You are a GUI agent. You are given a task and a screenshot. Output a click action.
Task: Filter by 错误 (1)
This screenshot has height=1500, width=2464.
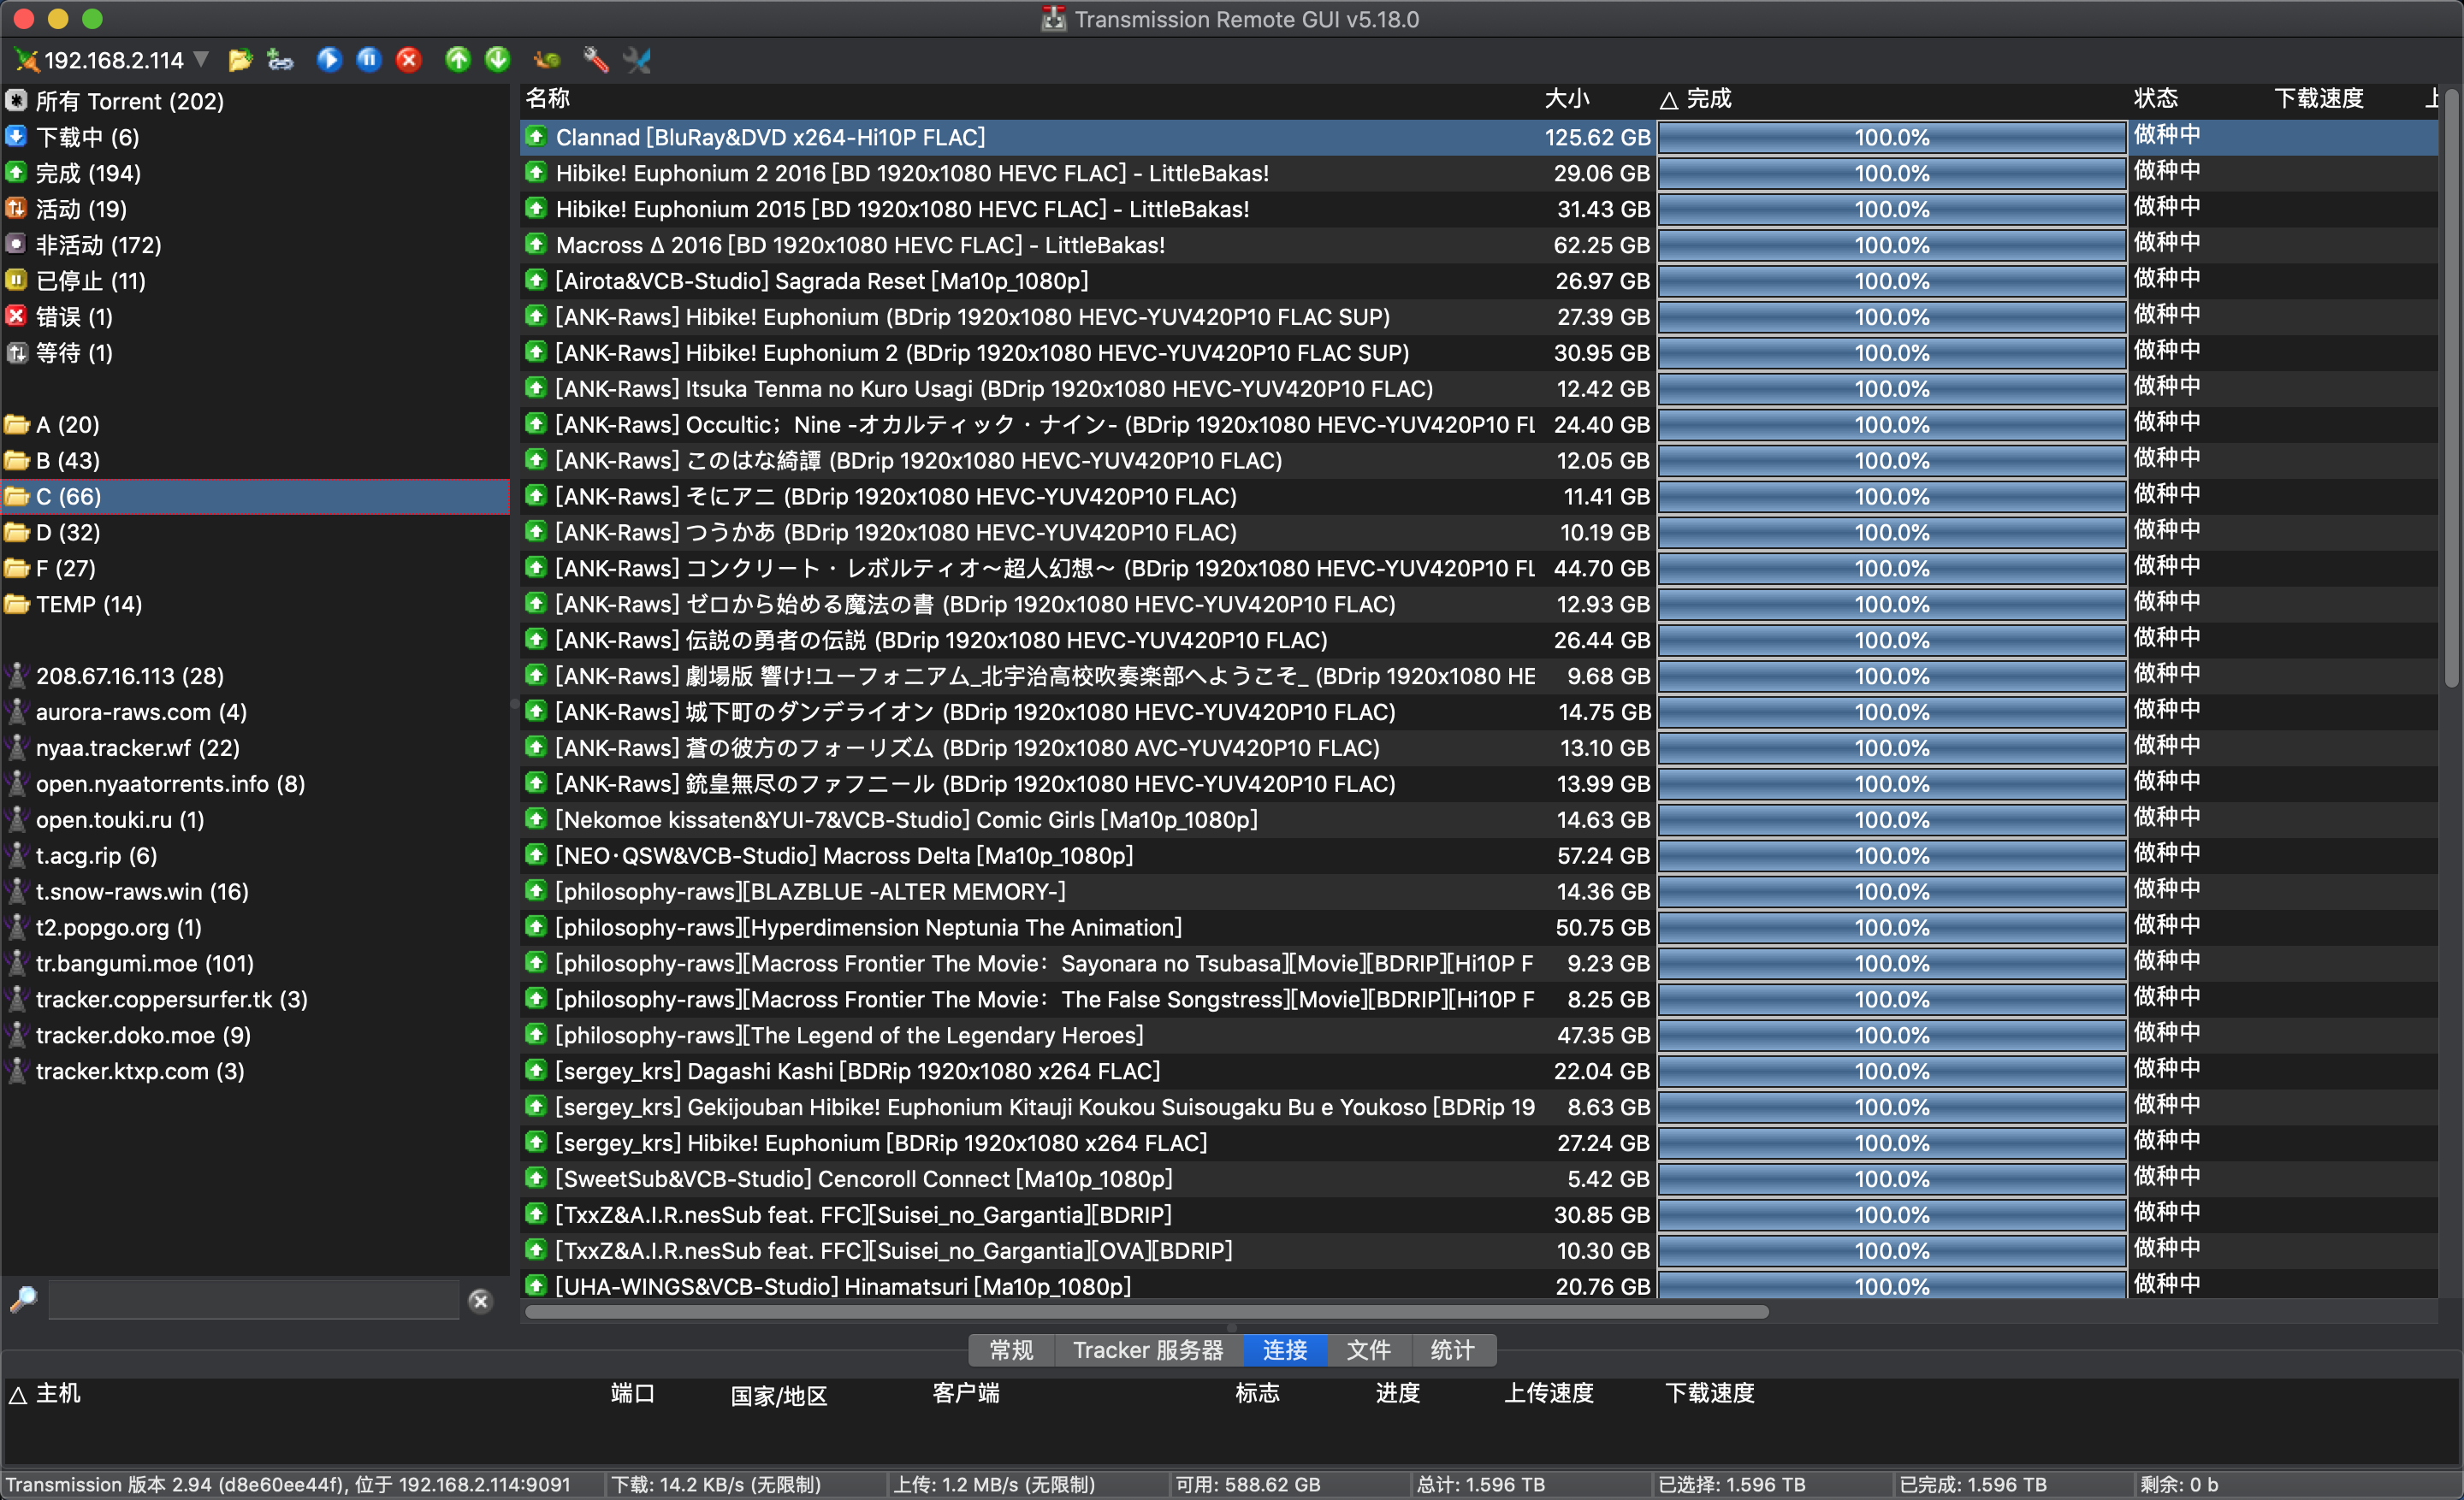[x=75, y=316]
